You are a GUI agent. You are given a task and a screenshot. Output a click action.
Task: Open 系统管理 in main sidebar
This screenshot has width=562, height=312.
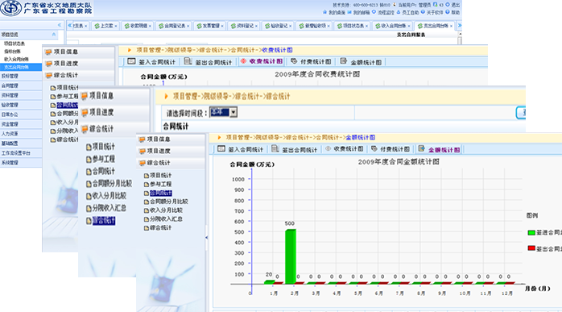pos(21,163)
